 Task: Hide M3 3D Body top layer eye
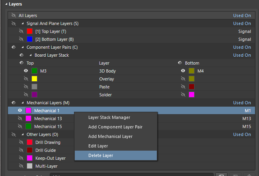click(26, 71)
